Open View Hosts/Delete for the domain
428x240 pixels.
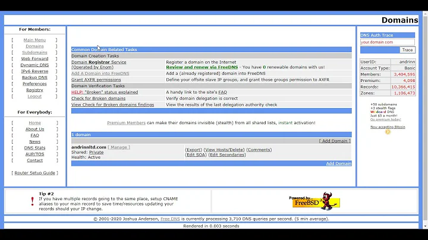coord(224,150)
